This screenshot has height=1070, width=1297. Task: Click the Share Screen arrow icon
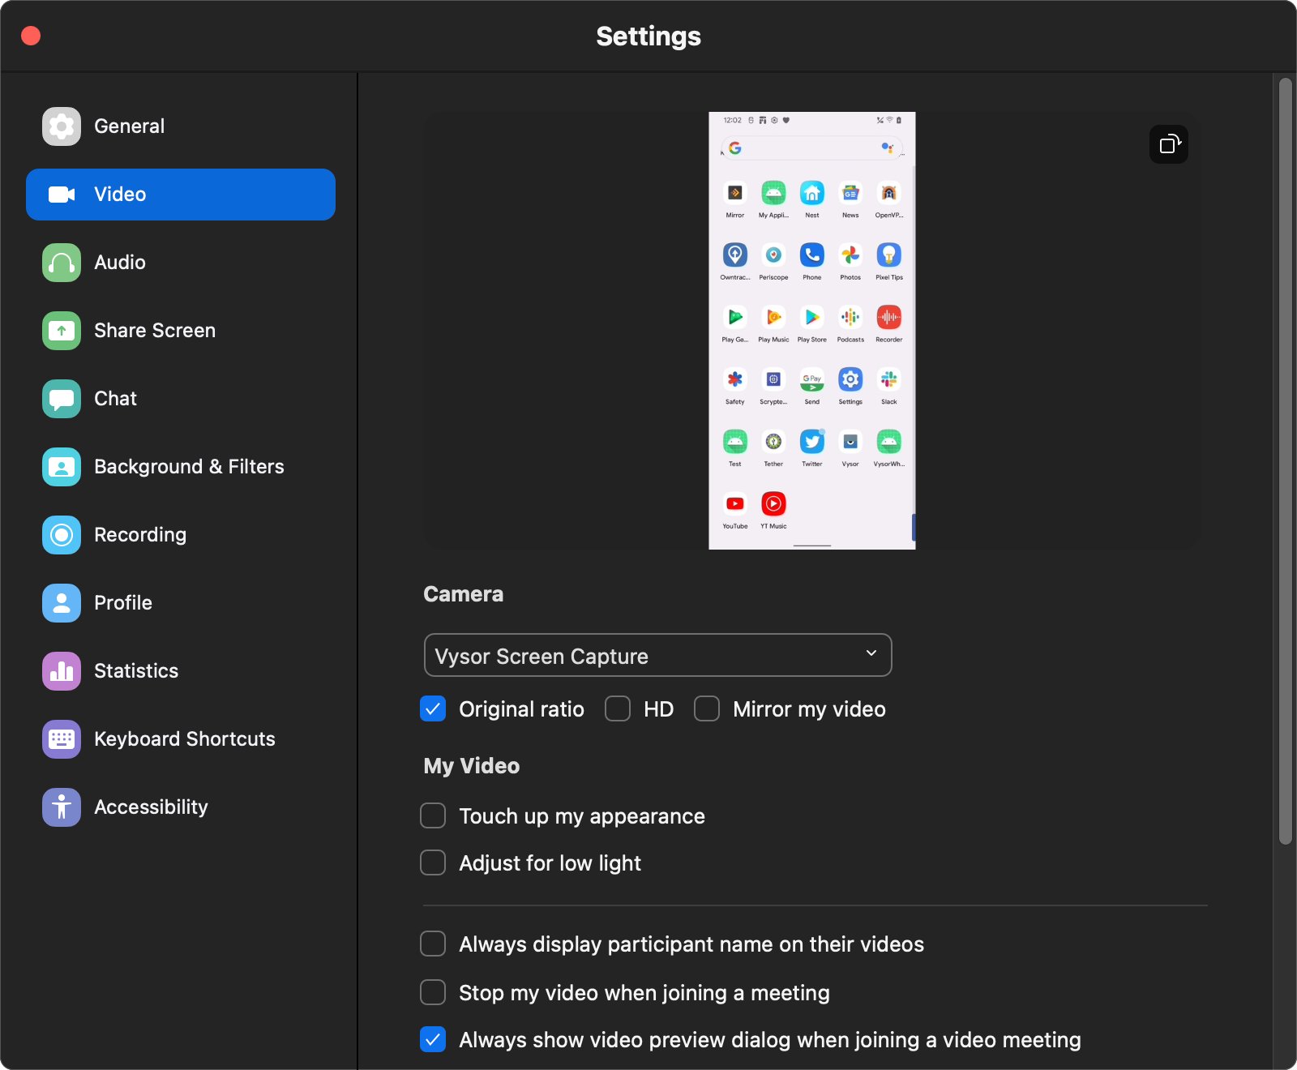[x=62, y=331]
